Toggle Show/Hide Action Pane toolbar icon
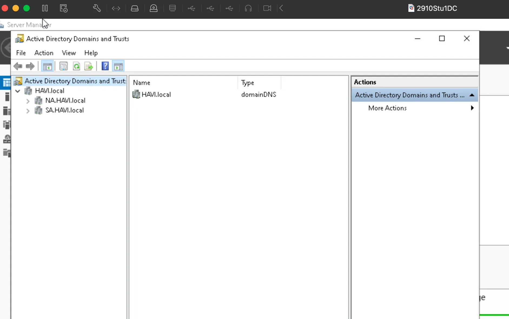Image resolution: width=509 pixels, height=319 pixels. click(118, 66)
